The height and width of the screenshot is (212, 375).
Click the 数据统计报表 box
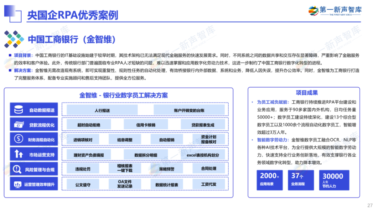(x=167, y=184)
